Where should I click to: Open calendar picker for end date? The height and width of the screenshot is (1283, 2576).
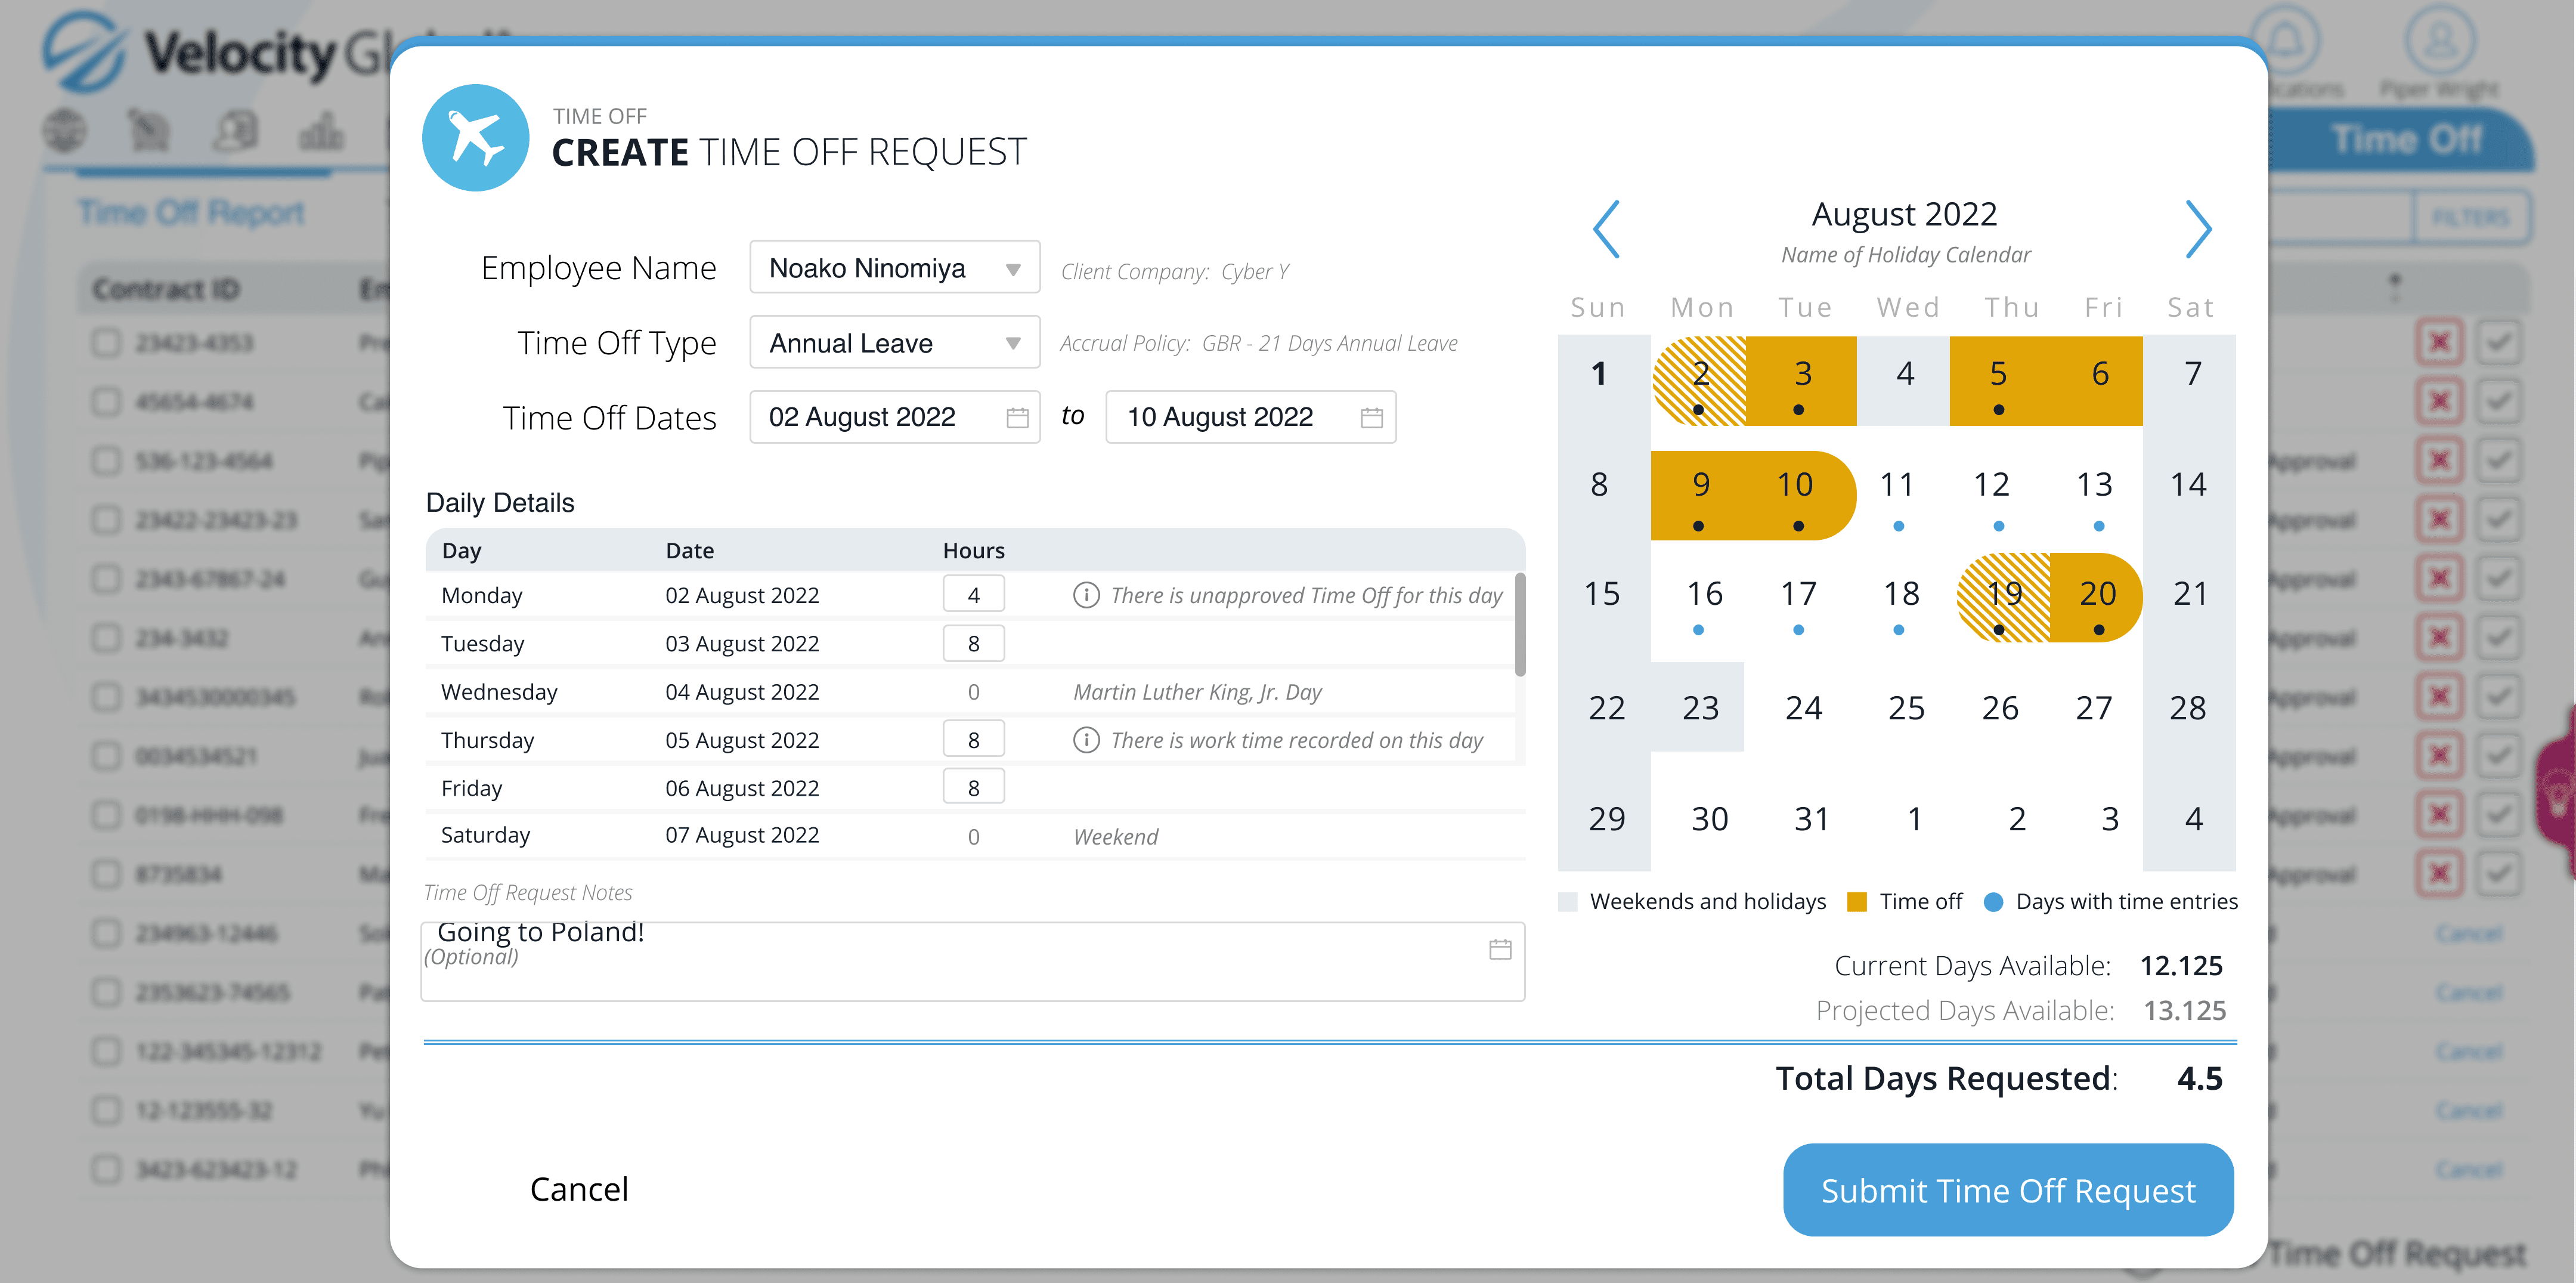coord(1371,417)
